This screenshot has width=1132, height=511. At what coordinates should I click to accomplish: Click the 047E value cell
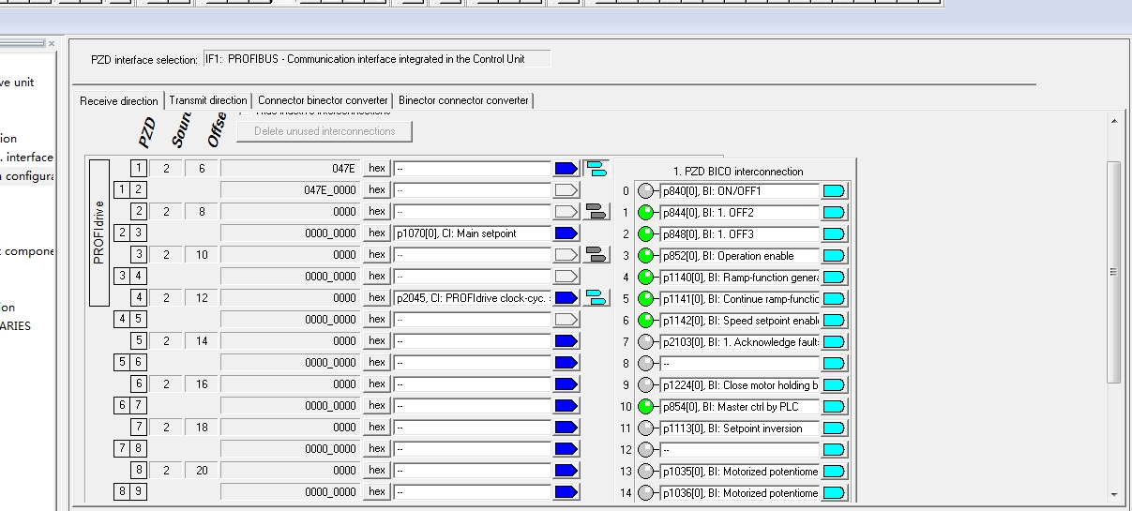coord(290,168)
